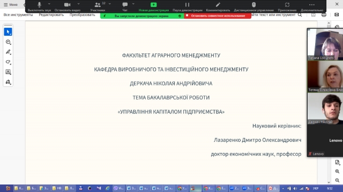Open Комментировать annotation tools

[x=218, y=6]
